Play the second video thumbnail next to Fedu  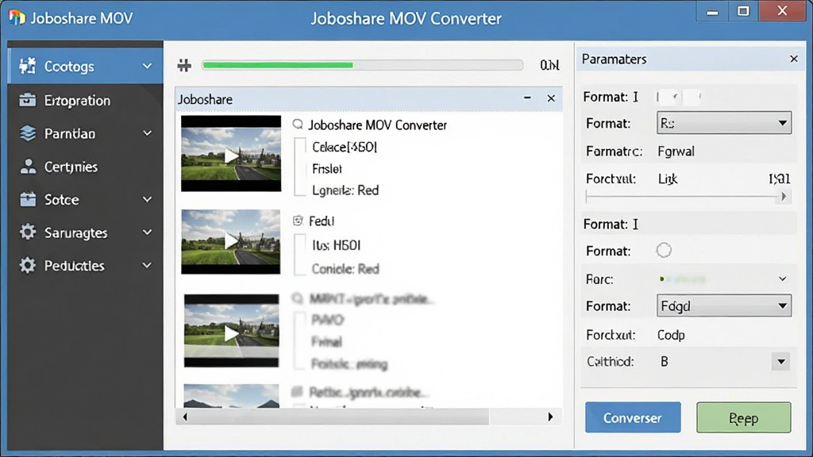tap(231, 241)
